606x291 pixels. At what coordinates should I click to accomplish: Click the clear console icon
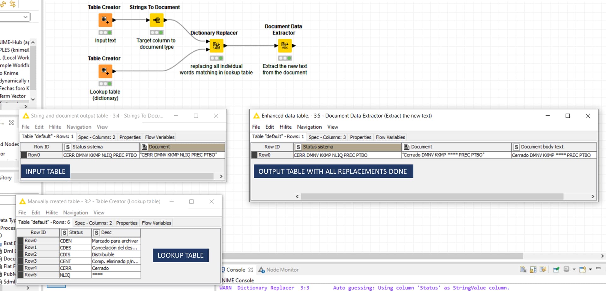[x=523, y=270]
